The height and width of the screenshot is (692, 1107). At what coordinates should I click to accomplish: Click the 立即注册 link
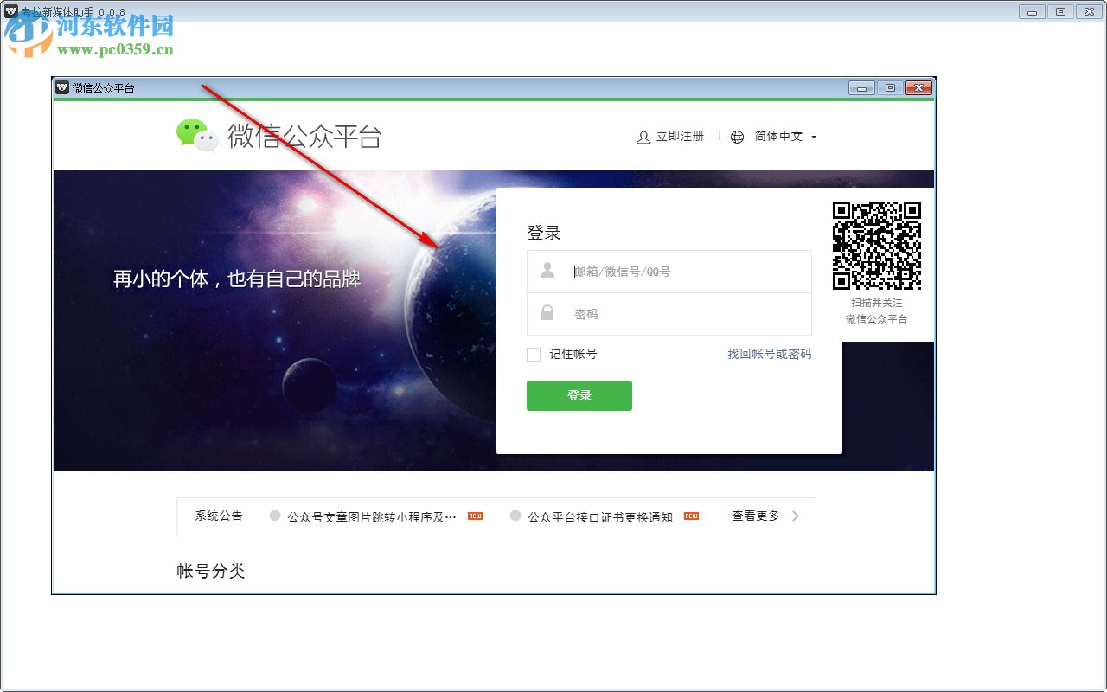pyautogui.click(x=680, y=137)
